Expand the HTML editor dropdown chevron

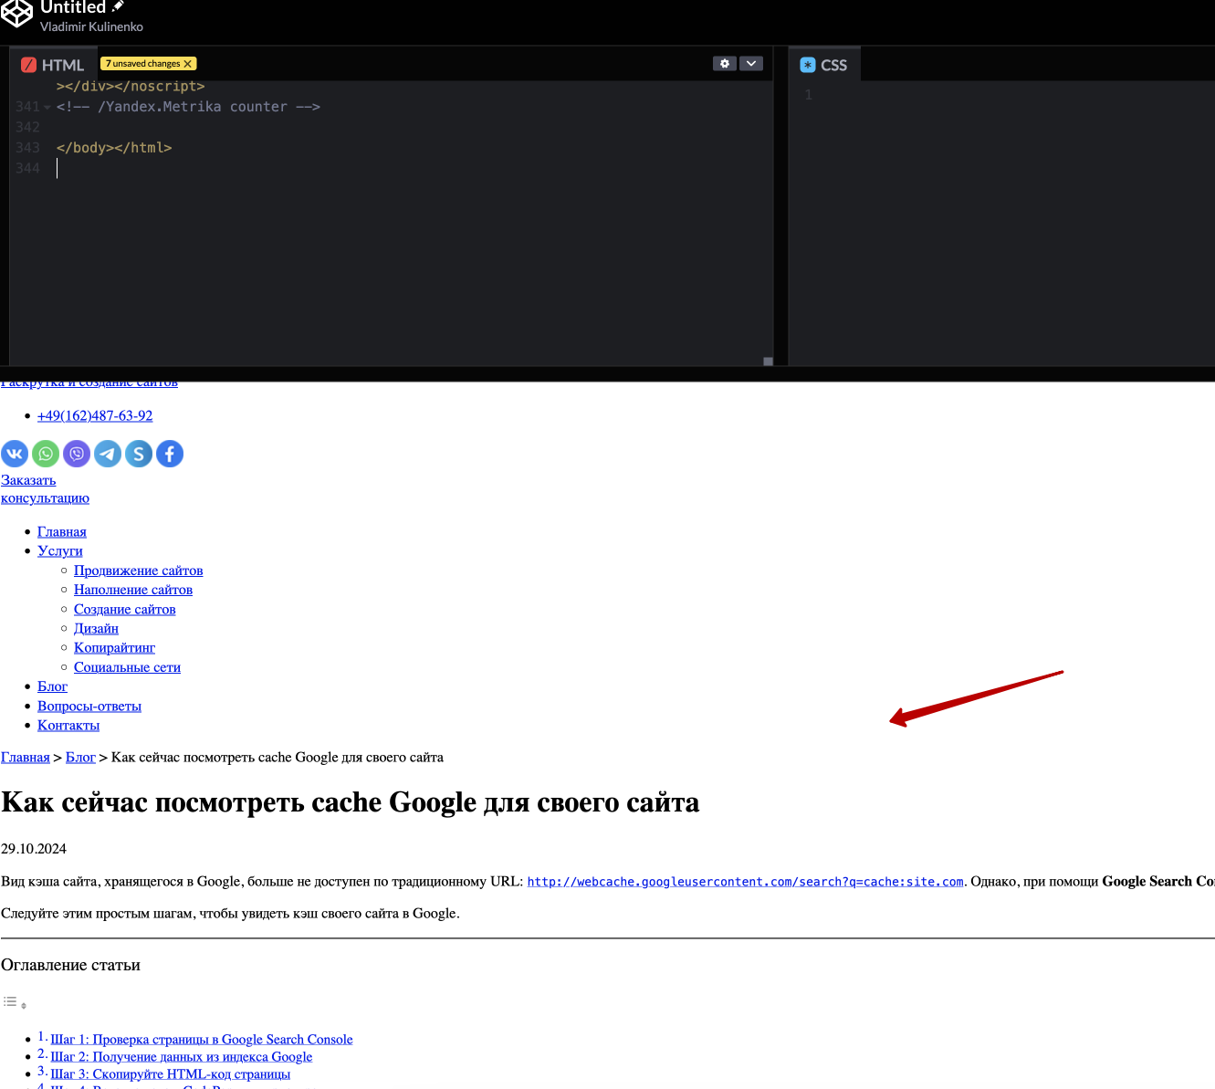[x=751, y=64]
